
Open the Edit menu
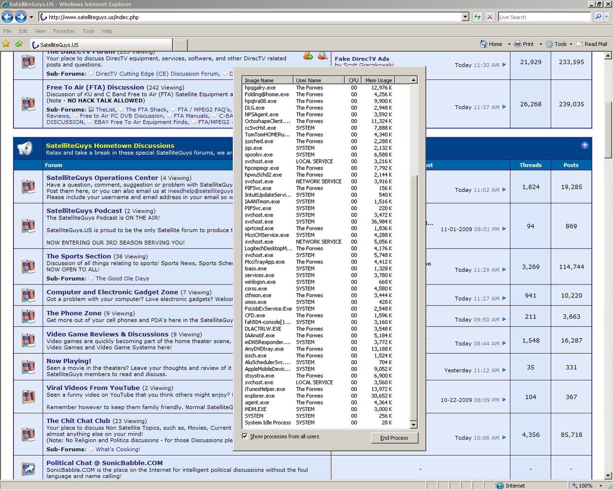(23, 31)
